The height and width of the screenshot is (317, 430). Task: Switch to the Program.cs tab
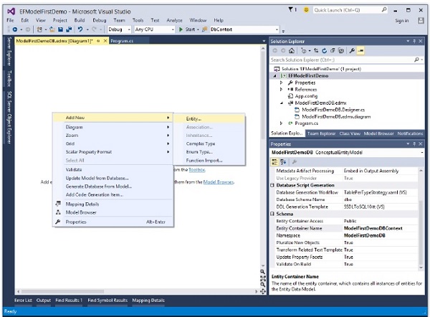123,41
